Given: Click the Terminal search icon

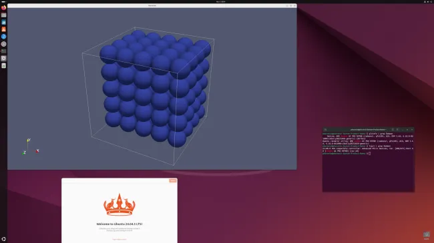Looking at the screenshot, I should coord(393,130).
